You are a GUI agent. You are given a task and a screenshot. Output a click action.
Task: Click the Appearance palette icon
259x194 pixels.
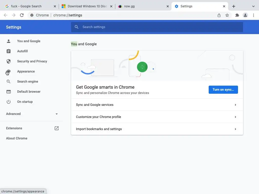click(9, 71)
